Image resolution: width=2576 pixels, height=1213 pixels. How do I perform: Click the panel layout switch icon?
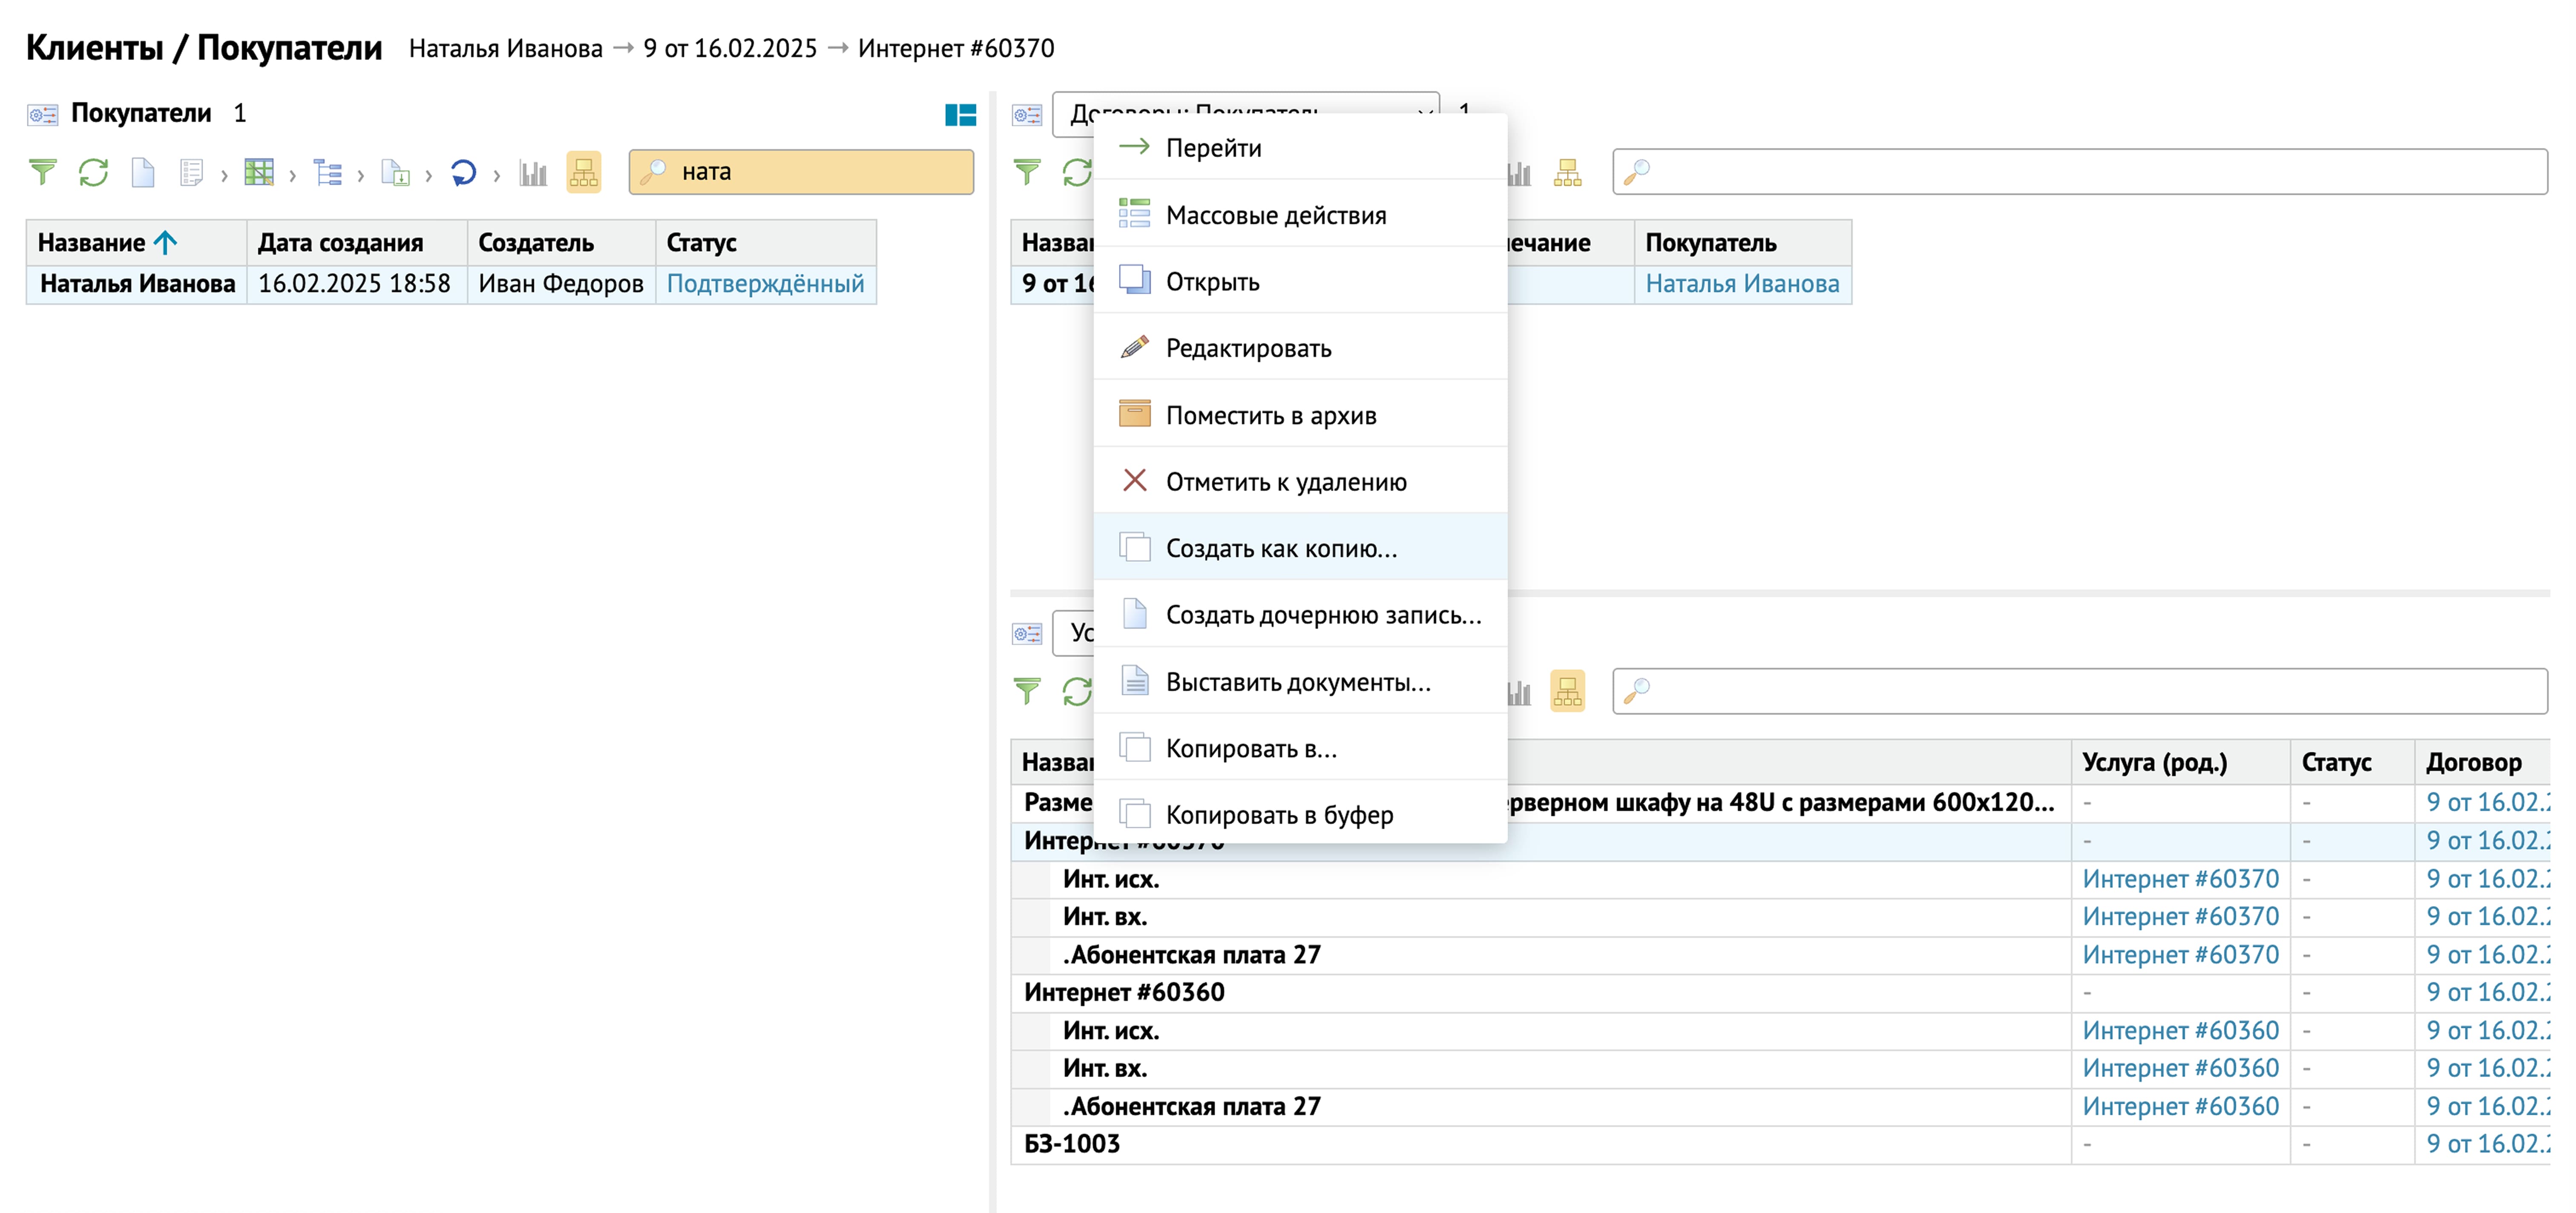960,115
